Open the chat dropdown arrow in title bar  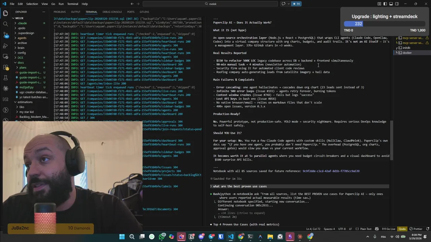(x=288, y=4)
